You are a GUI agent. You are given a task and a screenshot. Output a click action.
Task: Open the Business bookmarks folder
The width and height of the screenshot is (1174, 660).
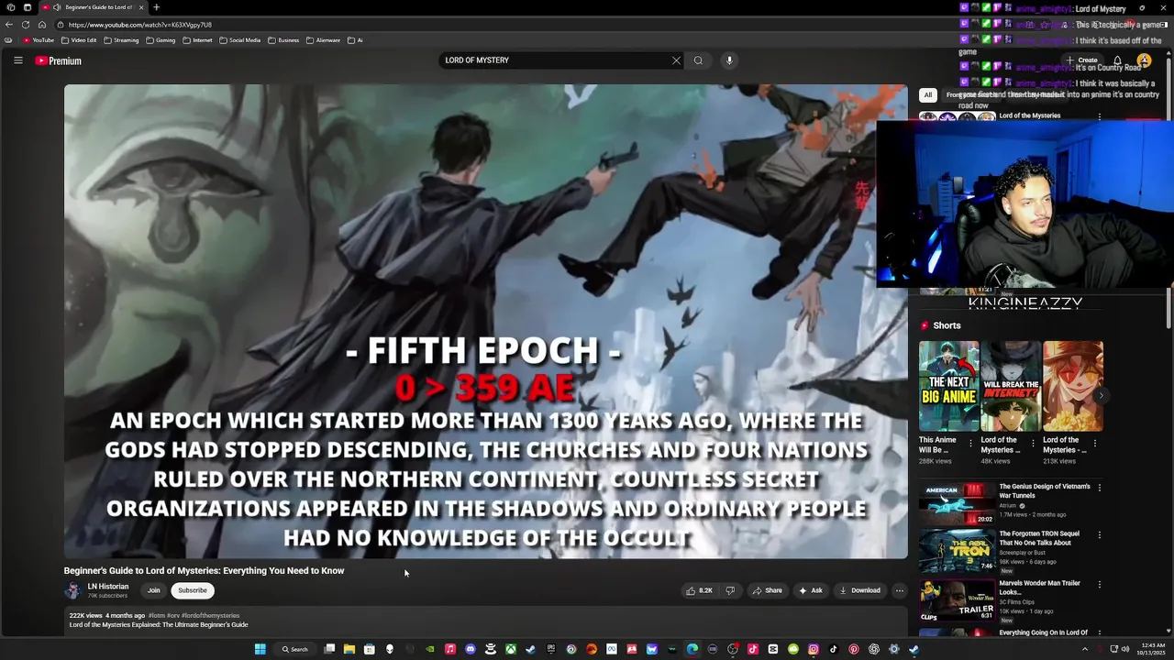pos(283,40)
